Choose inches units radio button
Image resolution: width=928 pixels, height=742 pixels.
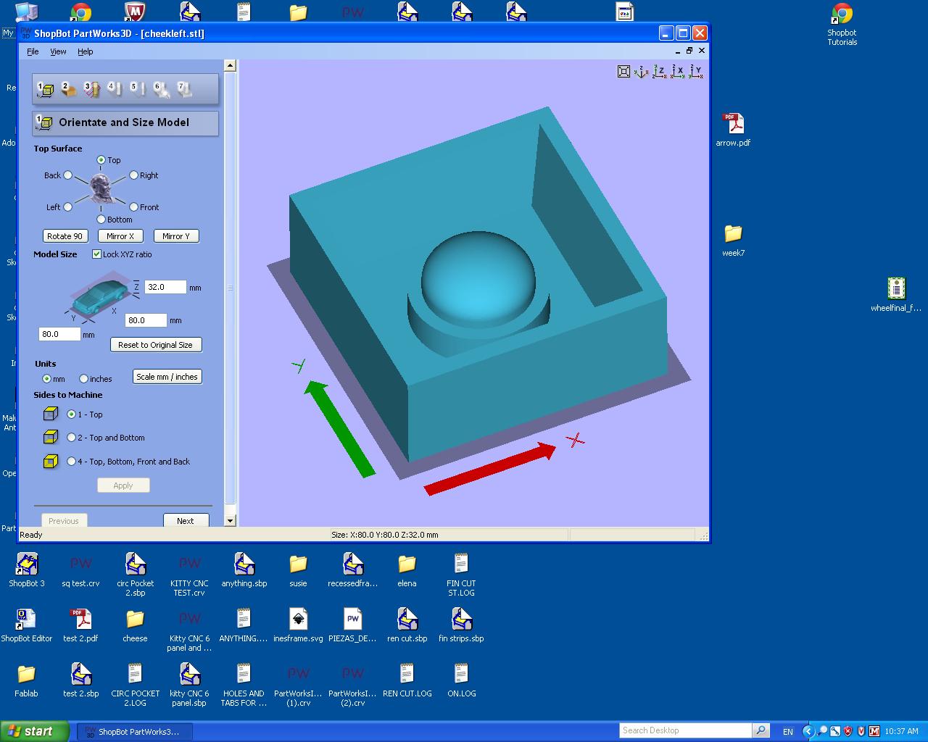tap(83, 379)
